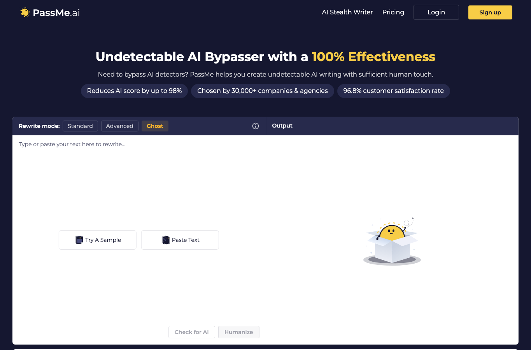
Task: Click the Paste Text button
Action: [x=180, y=240]
